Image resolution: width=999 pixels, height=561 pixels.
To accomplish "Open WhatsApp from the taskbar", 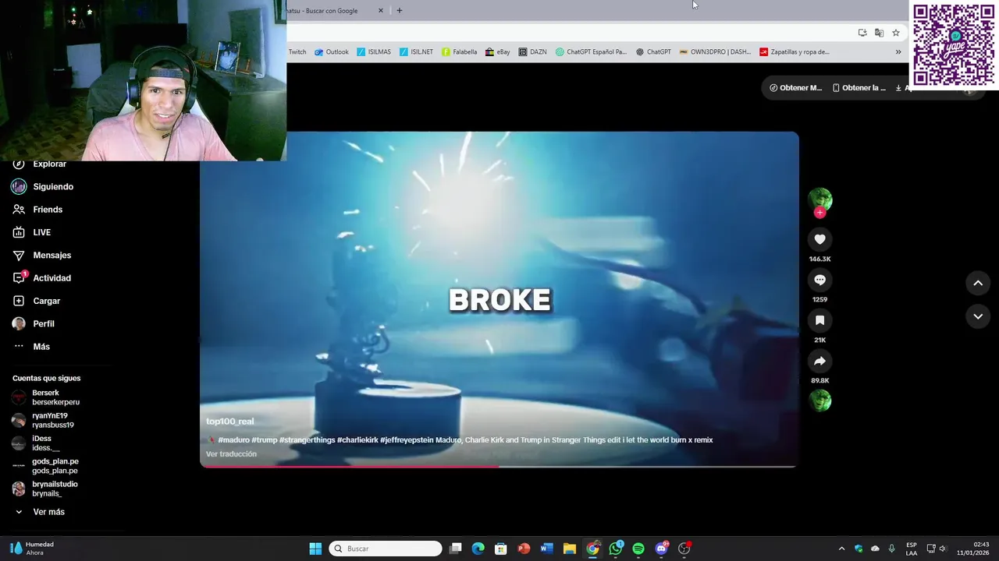I will 616,549.
